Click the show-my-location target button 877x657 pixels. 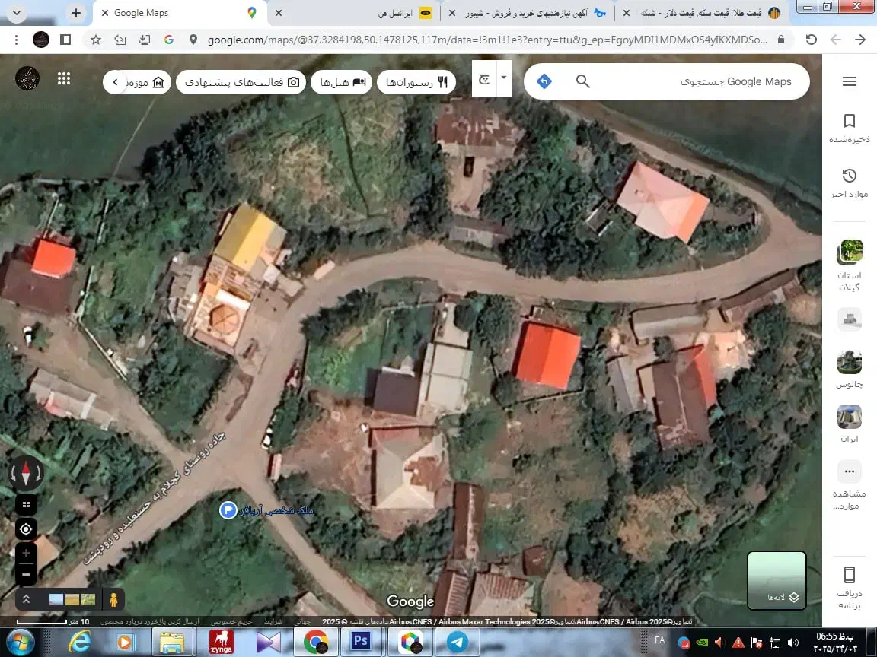pyautogui.click(x=26, y=529)
